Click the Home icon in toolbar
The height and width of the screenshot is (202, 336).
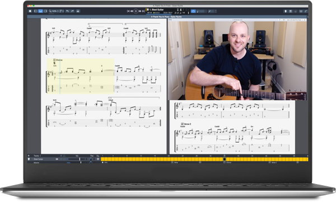click(x=30, y=11)
